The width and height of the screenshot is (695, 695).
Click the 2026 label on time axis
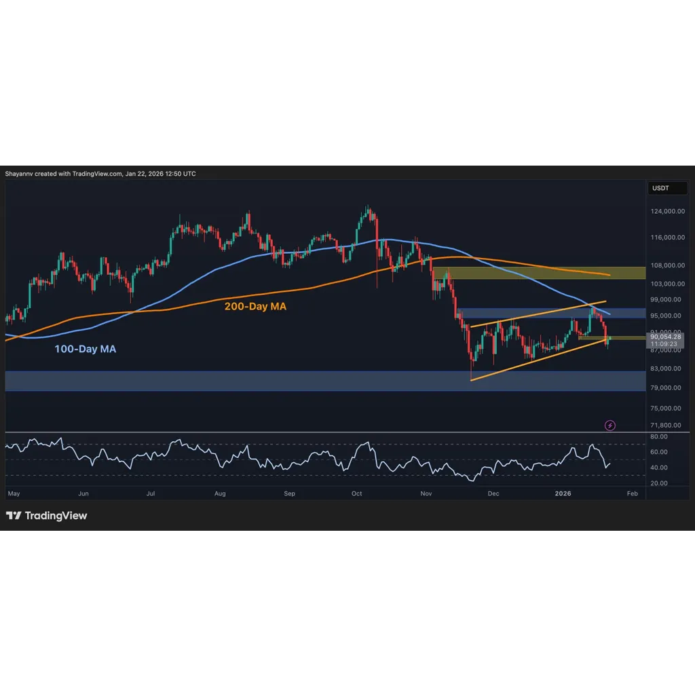[563, 494]
